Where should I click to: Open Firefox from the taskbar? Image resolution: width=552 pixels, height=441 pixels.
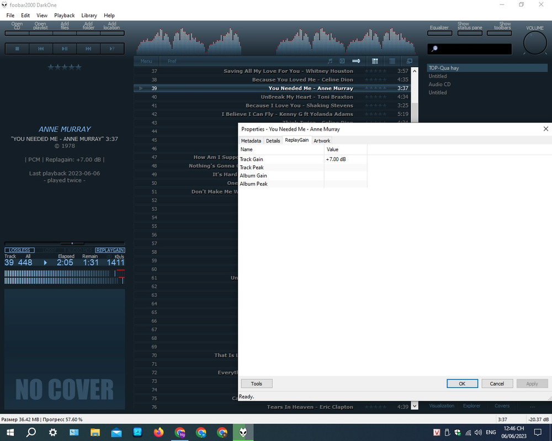click(159, 432)
